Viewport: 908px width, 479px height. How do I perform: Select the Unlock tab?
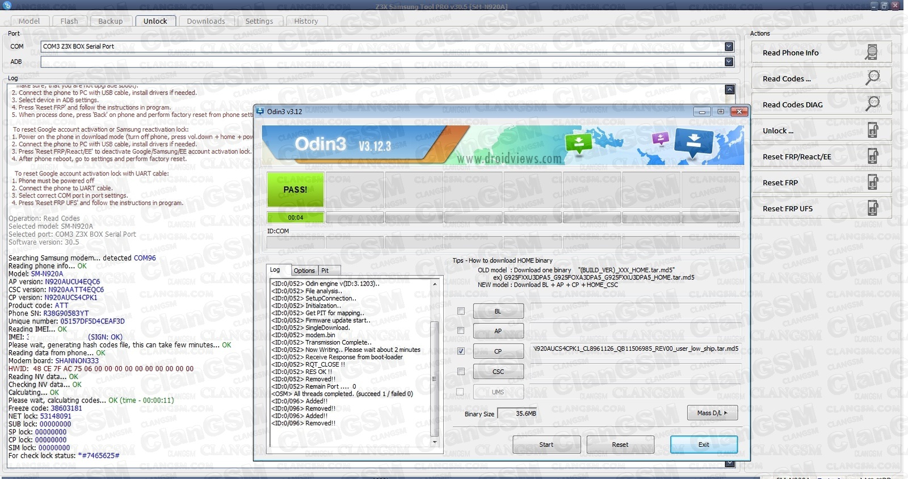click(155, 21)
